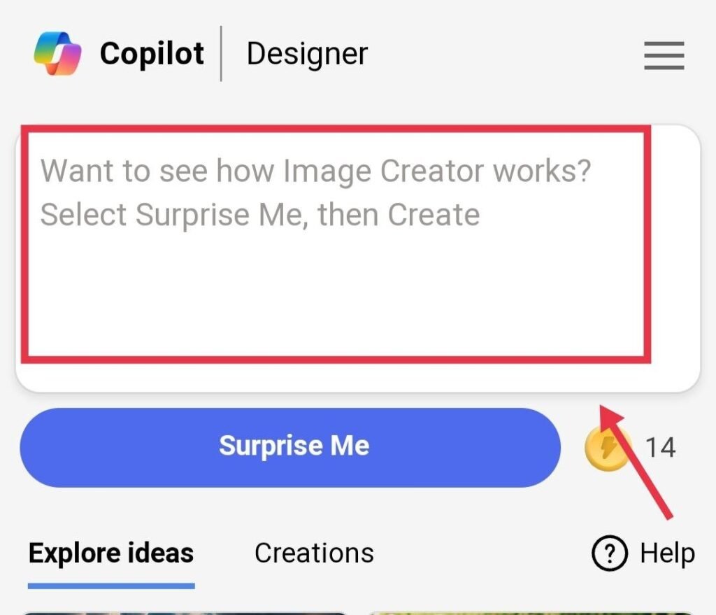Open the second idea thumbnail at bottom right
The image size is (716, 615).
[531, 612]
